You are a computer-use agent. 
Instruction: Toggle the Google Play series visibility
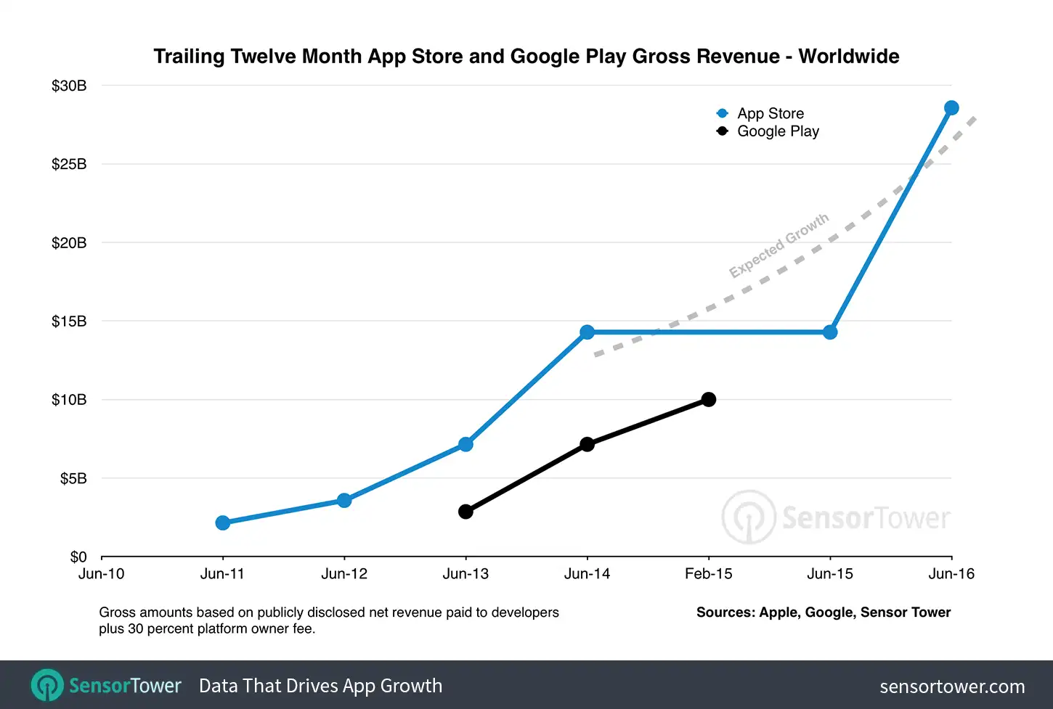[778, 131]
